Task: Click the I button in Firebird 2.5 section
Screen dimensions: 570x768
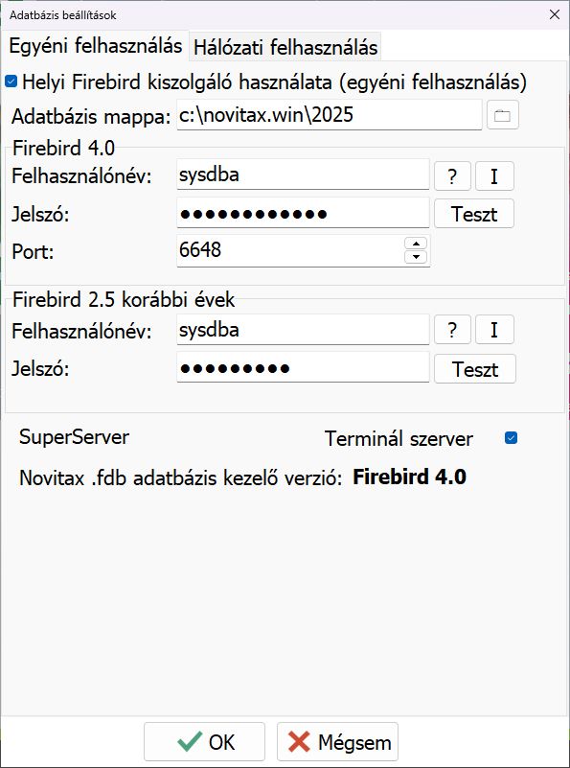Action: [x=494, y=330]
